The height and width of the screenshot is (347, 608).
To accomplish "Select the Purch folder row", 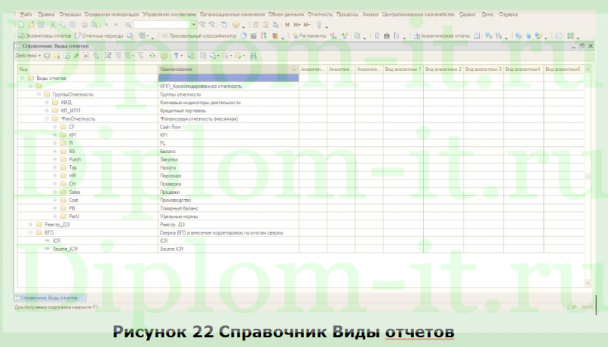I will pyautogui.click(x=300, y=159).
